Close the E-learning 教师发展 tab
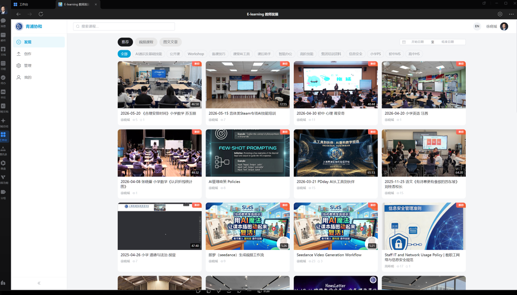The image size is (517, 295). [96, 4]
